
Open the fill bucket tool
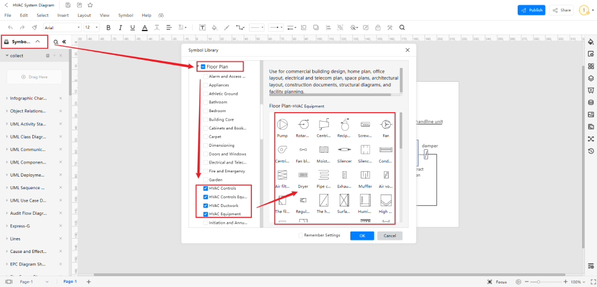(214, 27)
